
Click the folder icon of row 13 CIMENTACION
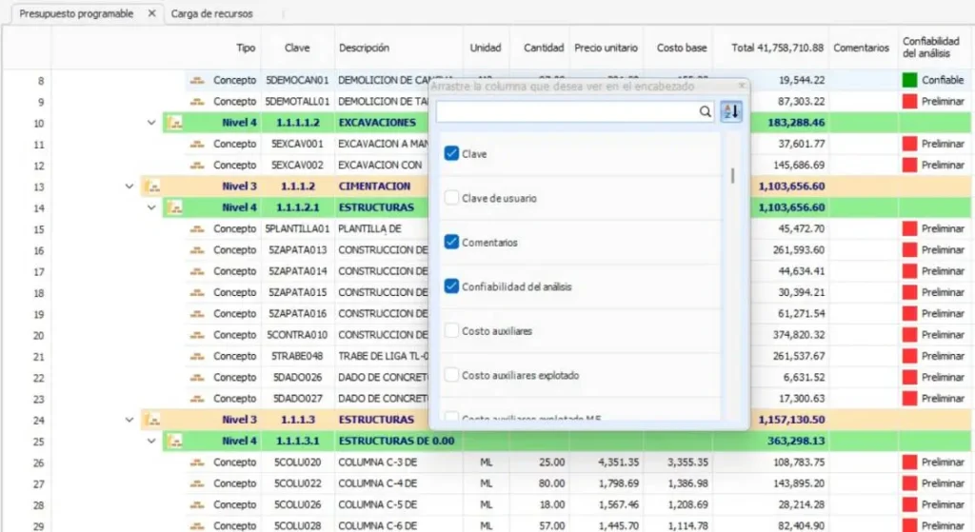(x=151, y=187)
